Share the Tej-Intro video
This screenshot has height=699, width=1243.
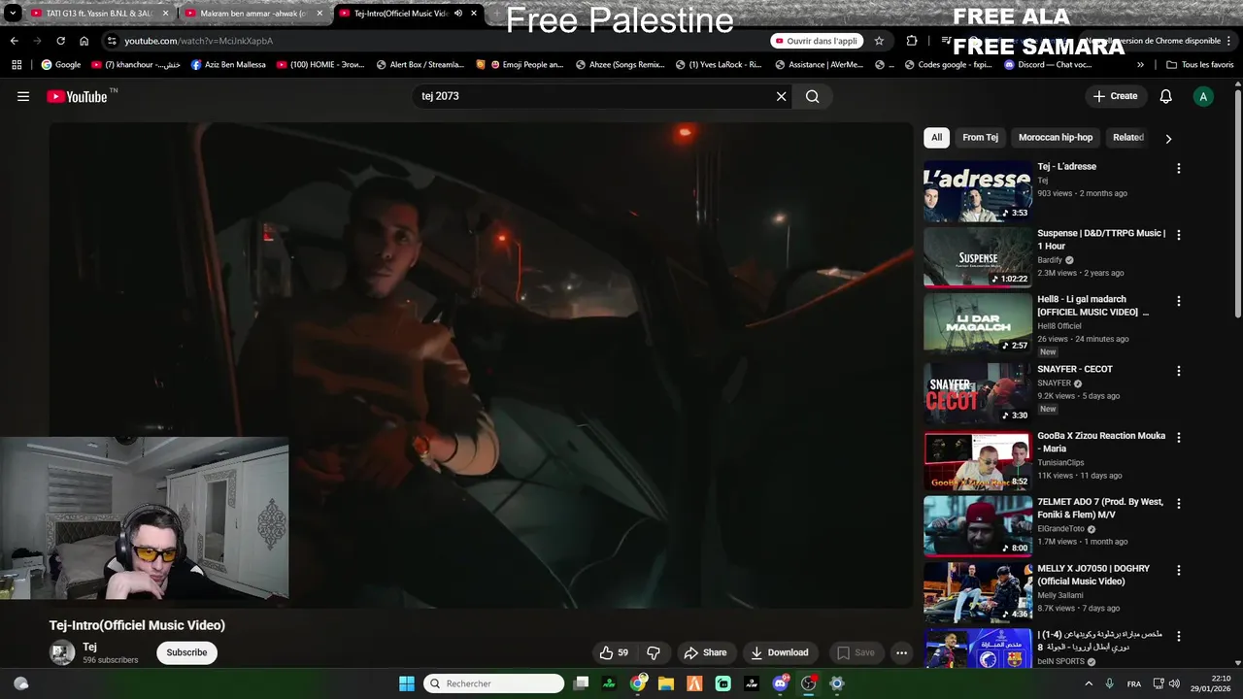click(x=705, y=652)
